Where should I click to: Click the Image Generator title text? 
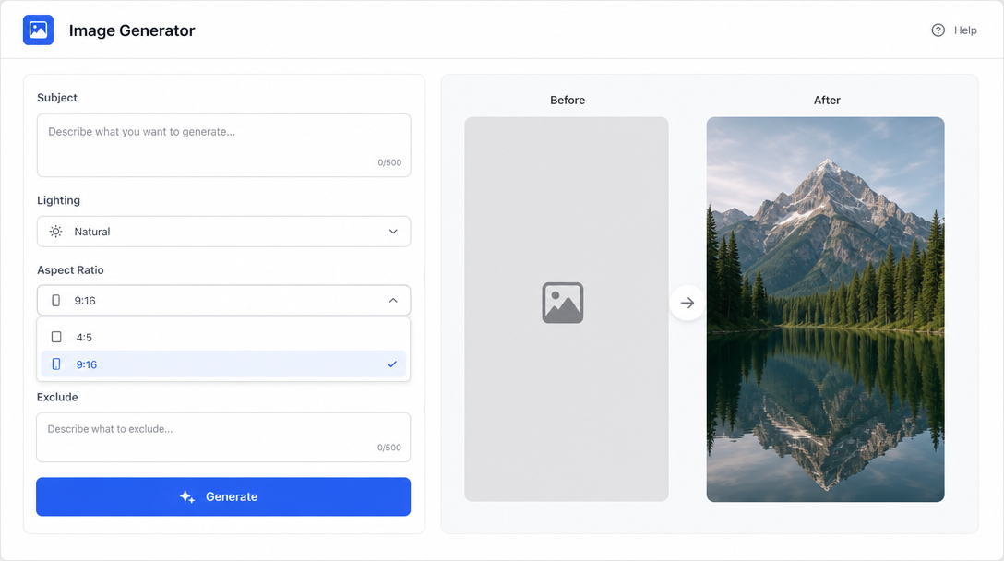pyautogui.click(x=132, y=30)
